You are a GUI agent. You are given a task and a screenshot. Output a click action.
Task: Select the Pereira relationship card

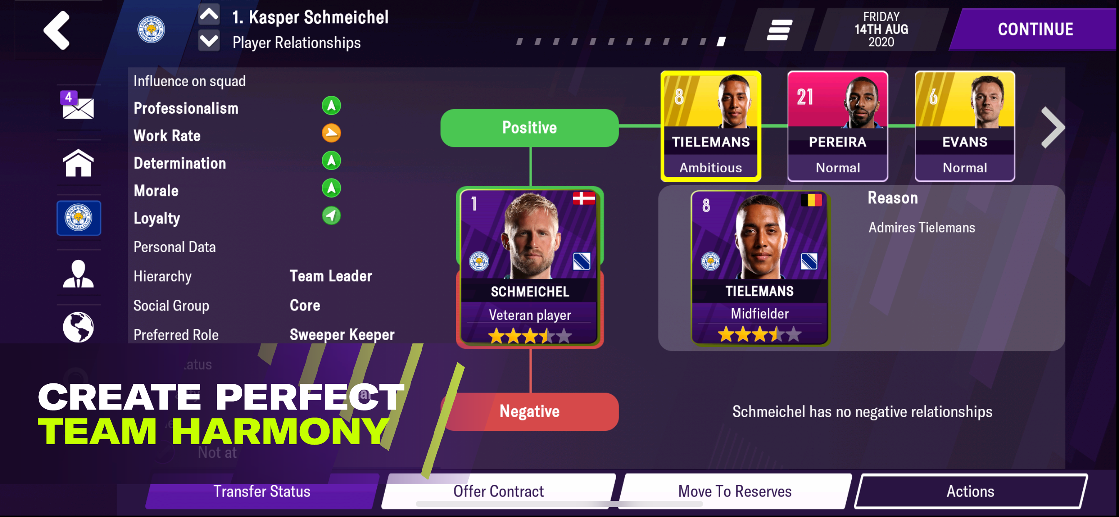tap(838, 126)
